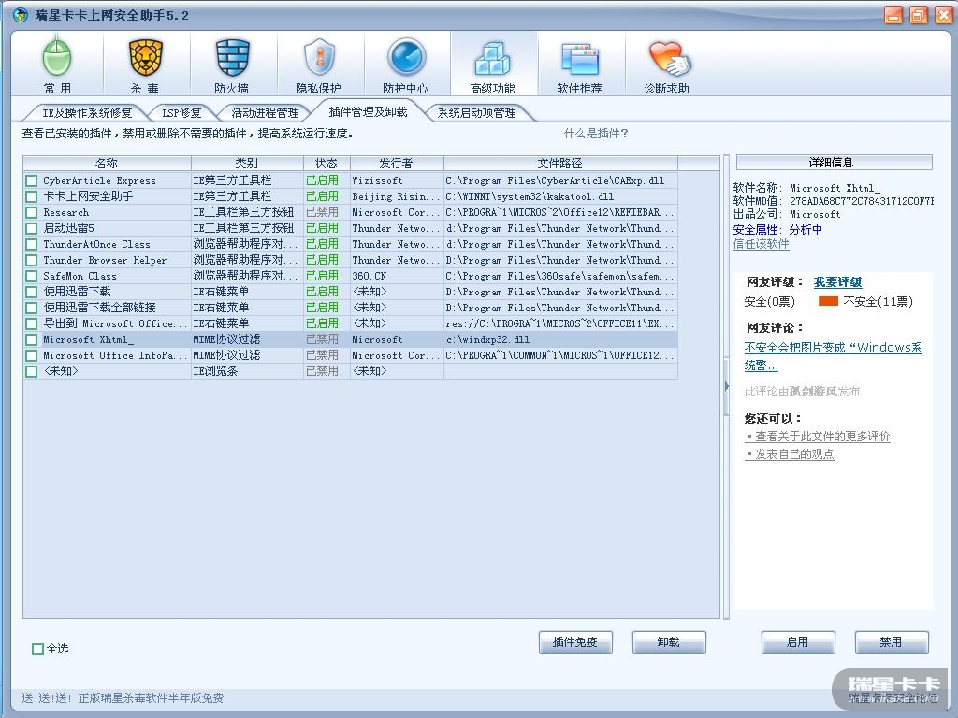The width and height of the screenshot is (958, 718).
Task: Check the 卡卡上网安全助手 plugin checkbox
Action: 31,196
